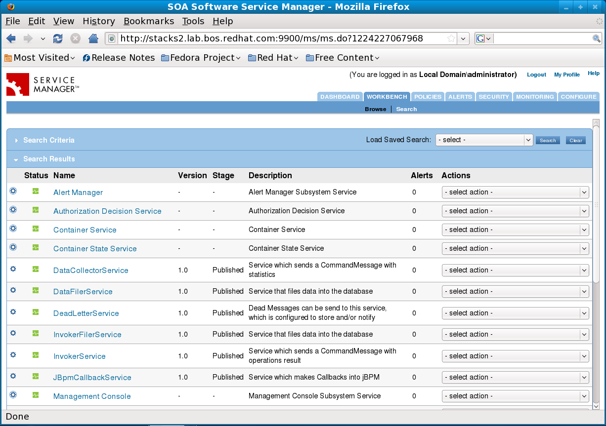Screen dimensions: 606x426
Task: Open the InvokerFilerService link
Action: [x=87, y=335]
